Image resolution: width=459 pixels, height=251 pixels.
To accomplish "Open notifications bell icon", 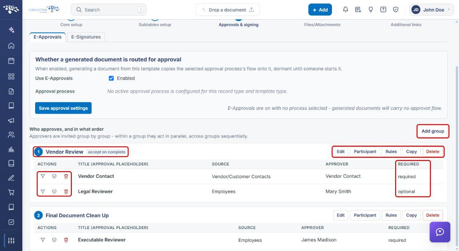I will [345, 10].
